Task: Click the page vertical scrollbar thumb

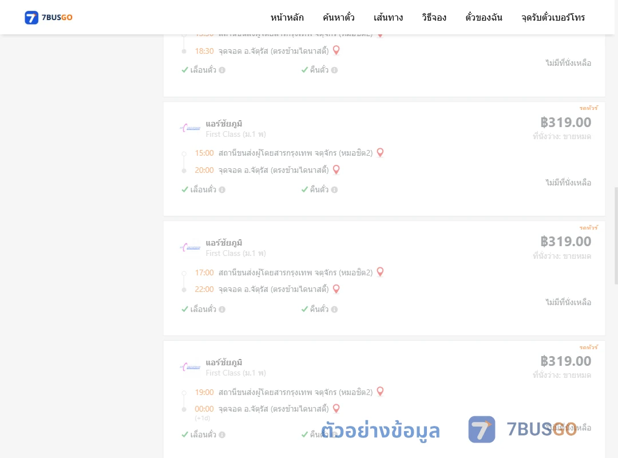Action: pyautogui.click(x=616, y=235)
